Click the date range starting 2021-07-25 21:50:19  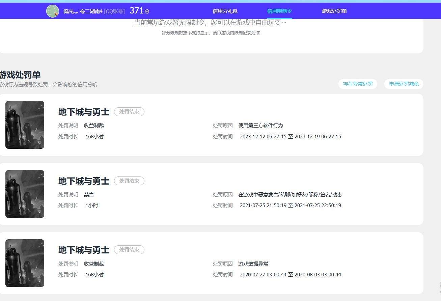point(291,206)
